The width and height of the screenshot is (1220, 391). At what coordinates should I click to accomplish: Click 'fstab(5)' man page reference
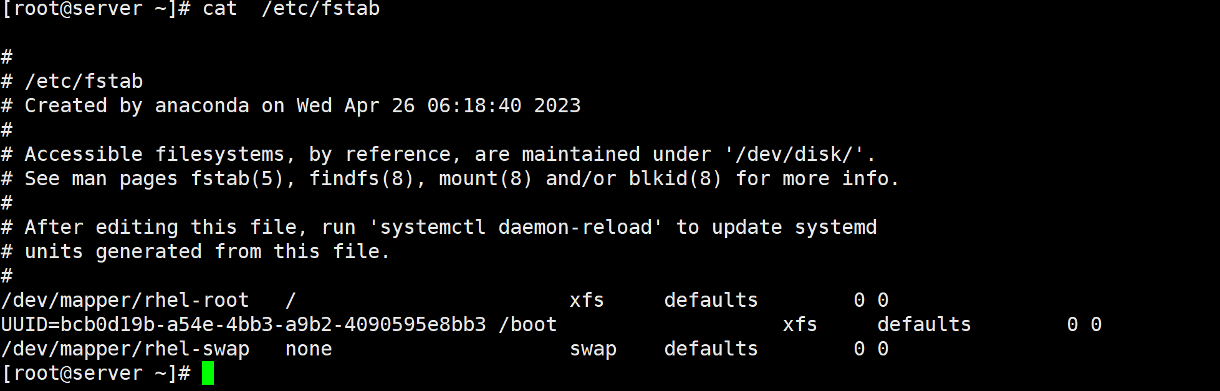pyautogui.click(x=237, y=178)
